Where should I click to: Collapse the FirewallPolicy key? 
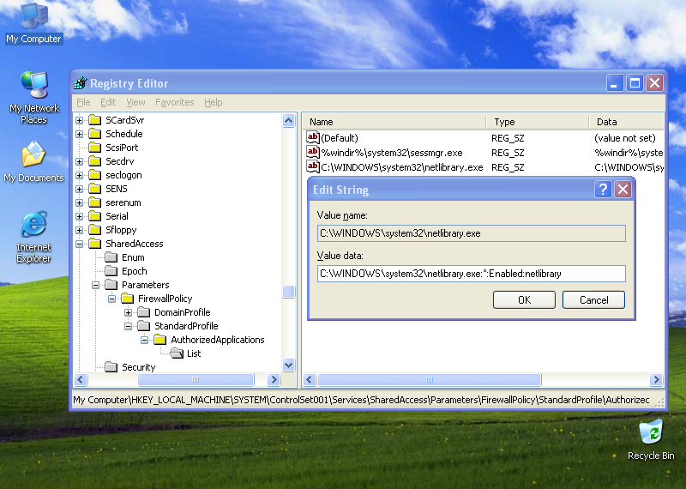tap(112, 299)
